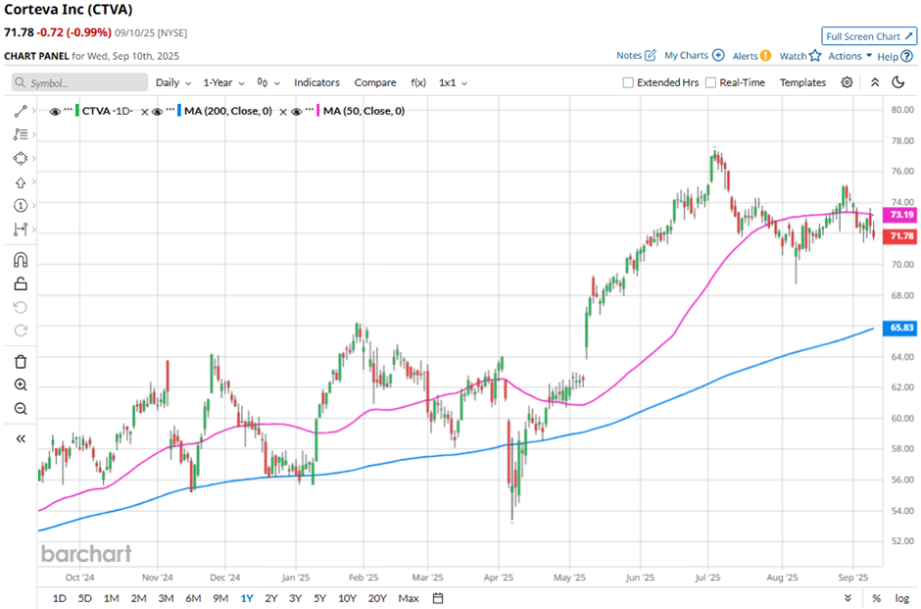Pick the numbered annotation tool

(x=20, y=206)
